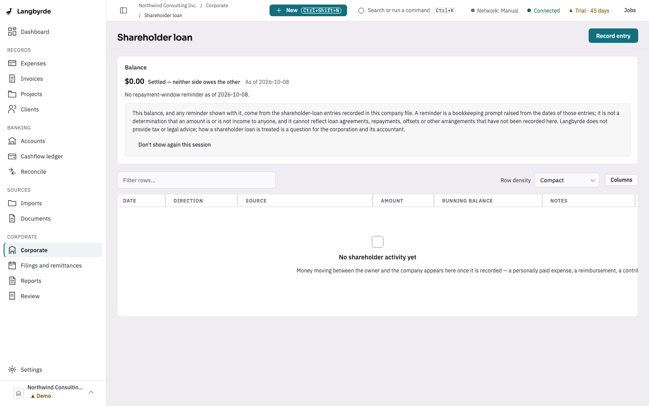Focus the Filter rows input field
The image size is (649, 406).
(x=197, y=180)
